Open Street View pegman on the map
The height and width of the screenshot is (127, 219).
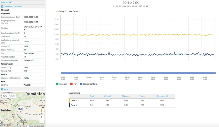[x=41, y=111]
